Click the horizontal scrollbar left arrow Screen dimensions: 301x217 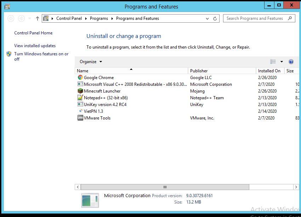pos(78,187)
